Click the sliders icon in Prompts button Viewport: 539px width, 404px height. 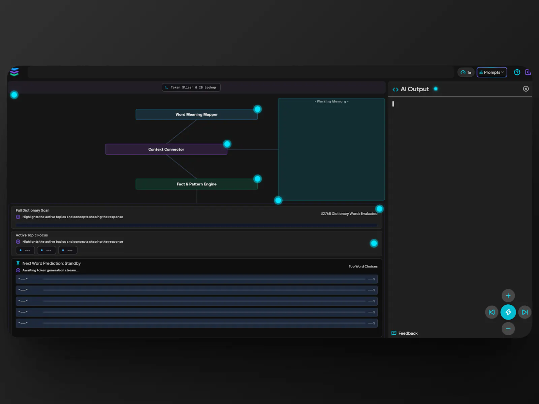[481, 72]
